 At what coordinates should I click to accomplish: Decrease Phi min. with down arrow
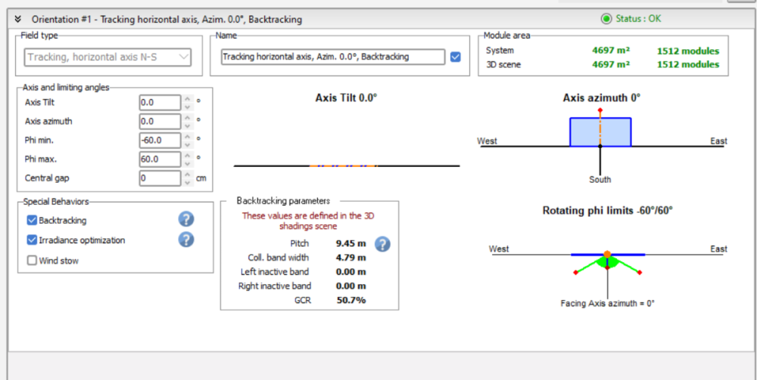(187, 144)
